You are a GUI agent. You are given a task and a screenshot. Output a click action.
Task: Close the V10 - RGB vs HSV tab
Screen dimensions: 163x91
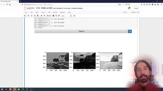pyautogui.click(x=18, y=2)
